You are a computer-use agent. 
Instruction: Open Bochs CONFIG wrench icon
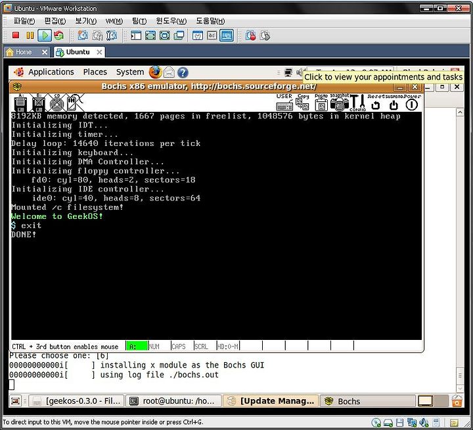[x=358, y=103]
